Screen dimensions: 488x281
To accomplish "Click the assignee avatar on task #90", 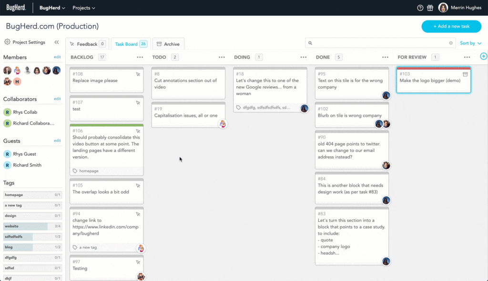I will [x=386, y=165].
